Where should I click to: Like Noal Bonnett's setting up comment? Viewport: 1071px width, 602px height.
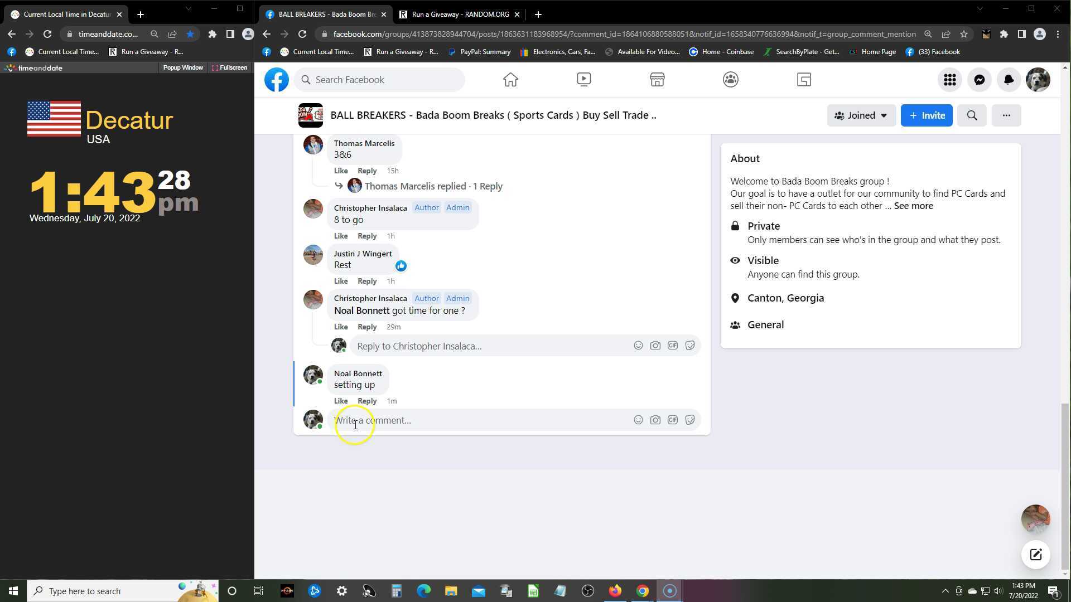coord(340,401)
